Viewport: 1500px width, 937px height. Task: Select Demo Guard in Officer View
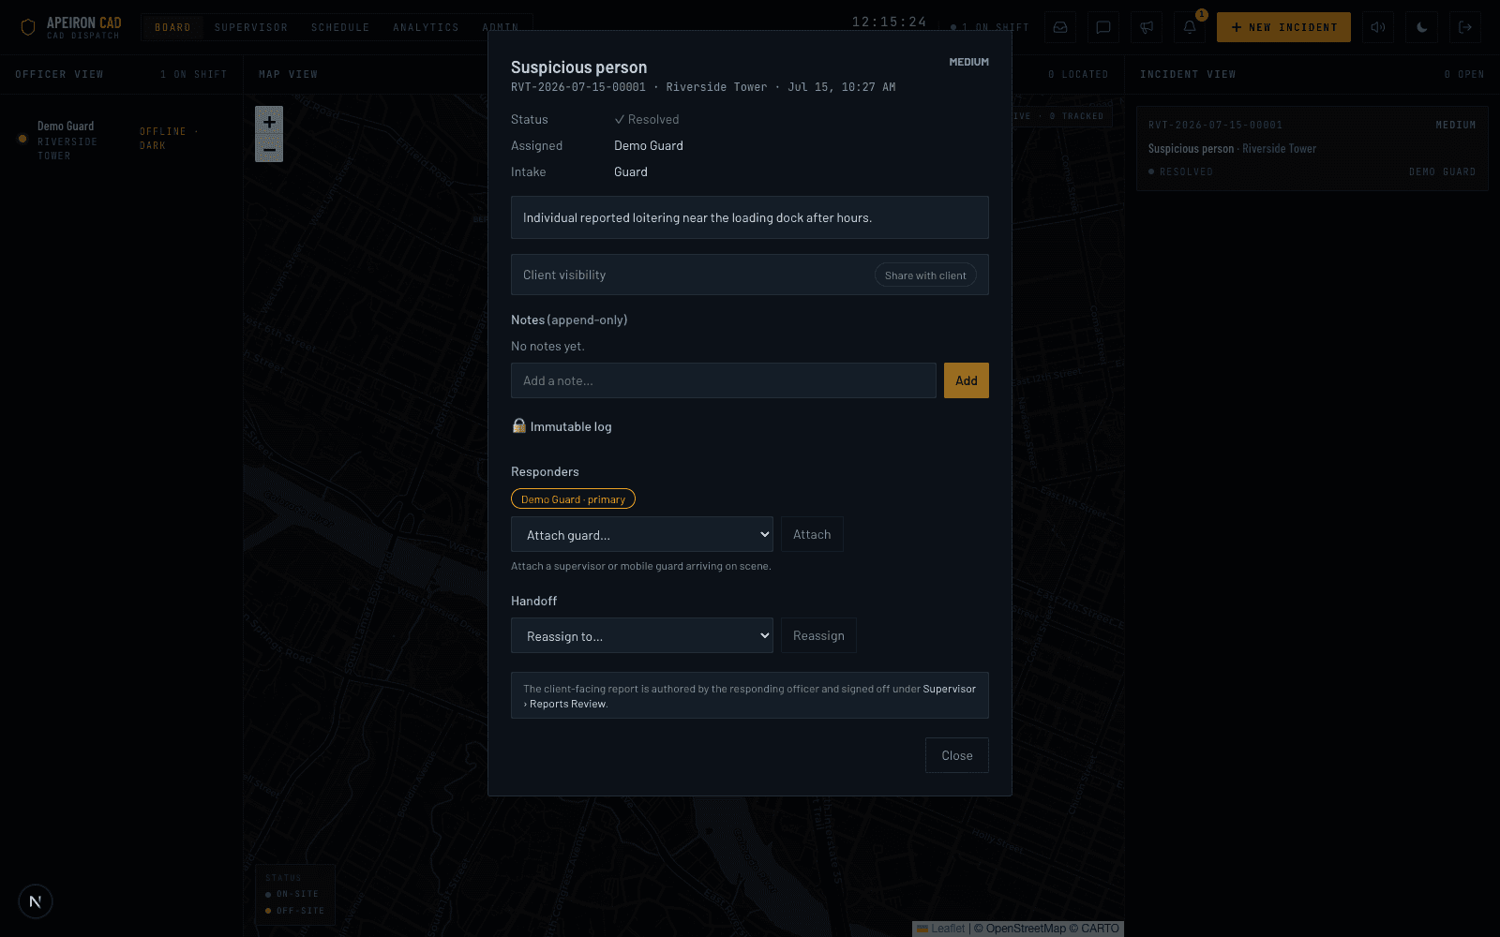pyautogui.click(x=120, y=141)
